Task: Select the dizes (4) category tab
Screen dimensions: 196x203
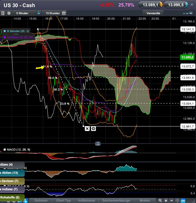Action: point(12,165)
